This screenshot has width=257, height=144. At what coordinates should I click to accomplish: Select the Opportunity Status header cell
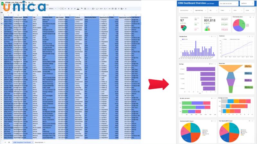92,17
